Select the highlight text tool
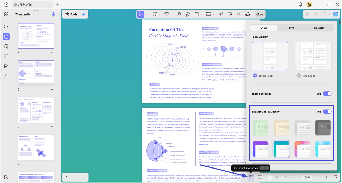 [x=155, y=14]
